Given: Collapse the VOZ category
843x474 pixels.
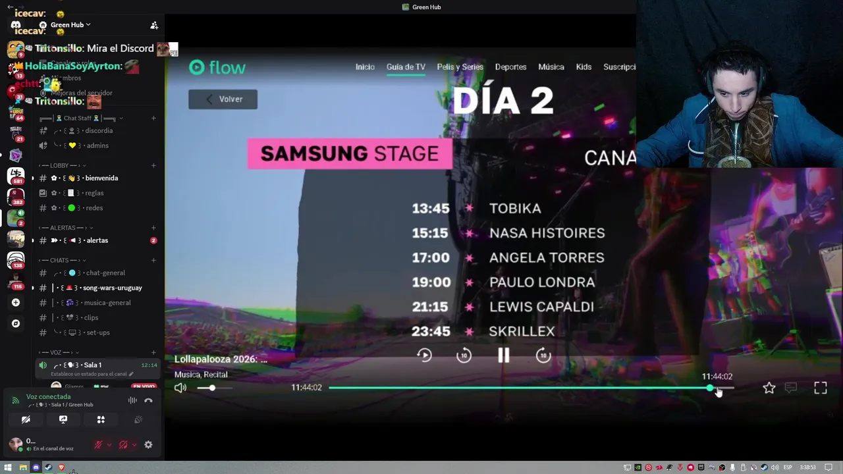Looking at the screenshot, I should [59, 352].
